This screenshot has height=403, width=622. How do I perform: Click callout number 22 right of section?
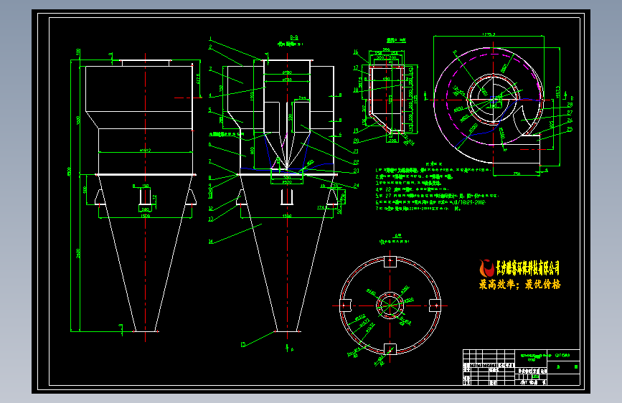tap(357, 162)
